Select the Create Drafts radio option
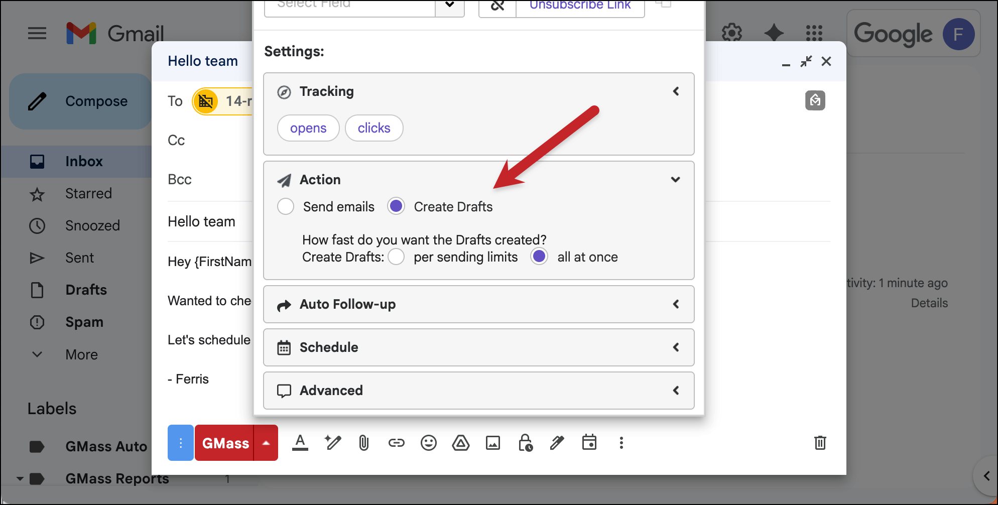 pos(396,207)
